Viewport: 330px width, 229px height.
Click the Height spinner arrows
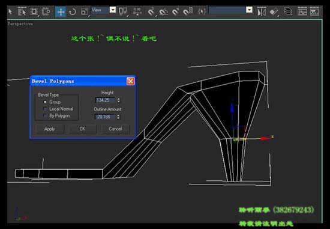point(119,100)
